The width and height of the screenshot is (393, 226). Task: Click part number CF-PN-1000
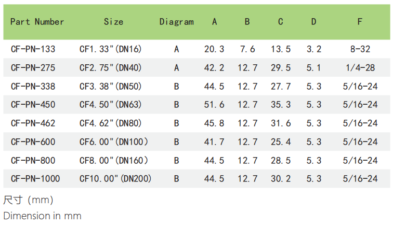(35, 179)
